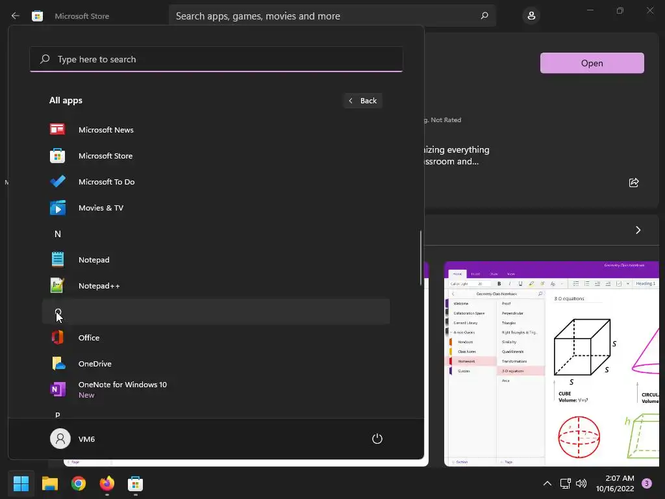Open the clock and calendar flyout
Image resolution: width=665 pixels, height=499 pixels.
(x=616, y=483)
